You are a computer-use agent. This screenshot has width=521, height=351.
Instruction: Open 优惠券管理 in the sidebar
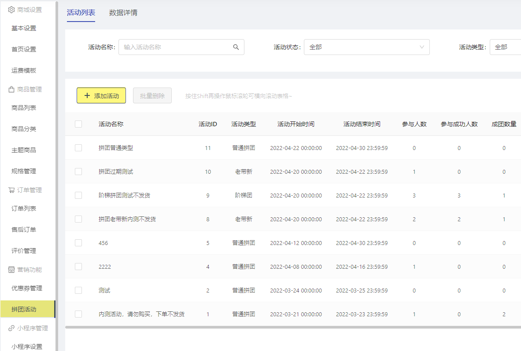(x=26, y=288)
